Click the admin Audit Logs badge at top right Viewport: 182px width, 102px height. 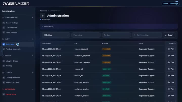tap(171, 4)
